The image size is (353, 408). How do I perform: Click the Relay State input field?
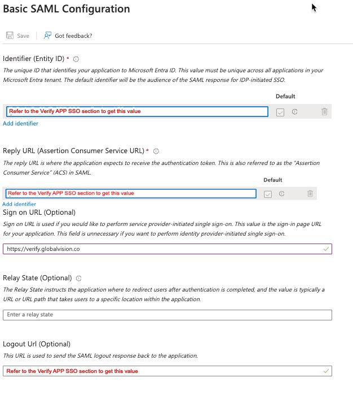[x=167, y=315]
